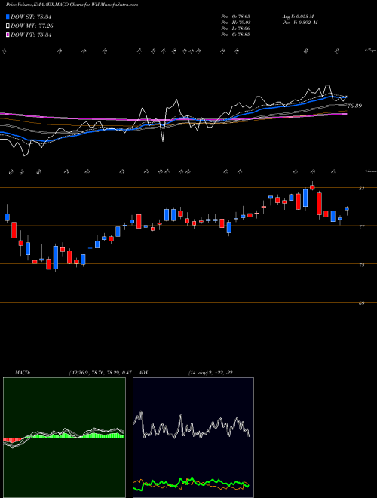Click the '<Lows' marker row label

point(370,171)
